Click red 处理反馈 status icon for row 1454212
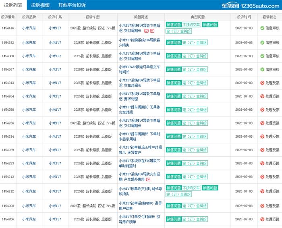This screenshot has width=282, height=228. click(262, 191)
